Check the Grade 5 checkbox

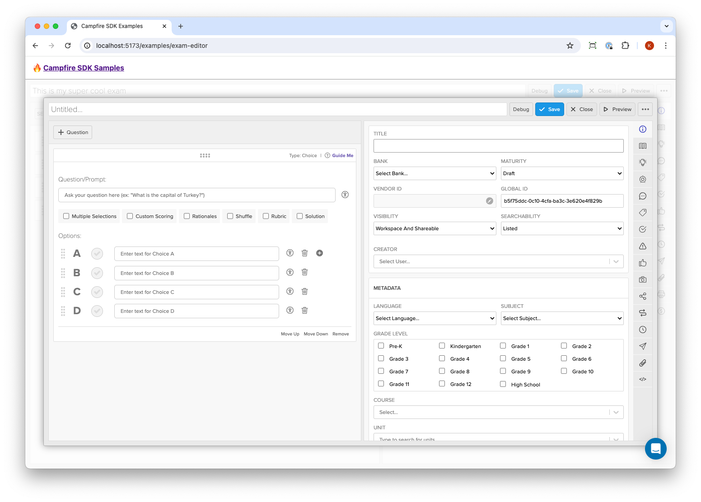click(503, 358)
